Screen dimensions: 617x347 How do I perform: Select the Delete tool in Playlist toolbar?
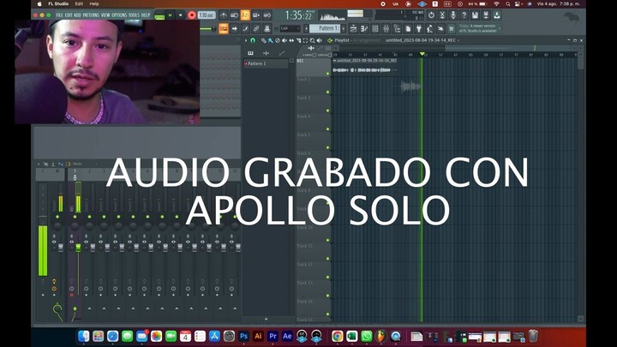point(278,40)
